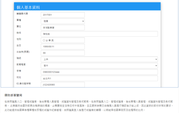179x113 pixels.
Task: Focus the ID.身份證字號 input field
Action: coord(62,84)
